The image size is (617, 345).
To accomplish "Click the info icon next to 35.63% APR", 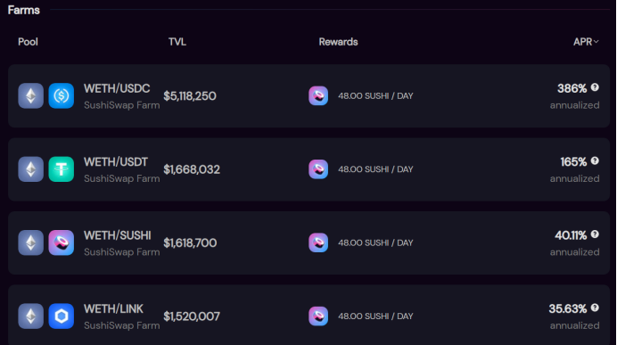I will pyautogui.click(x=595, y=308).
